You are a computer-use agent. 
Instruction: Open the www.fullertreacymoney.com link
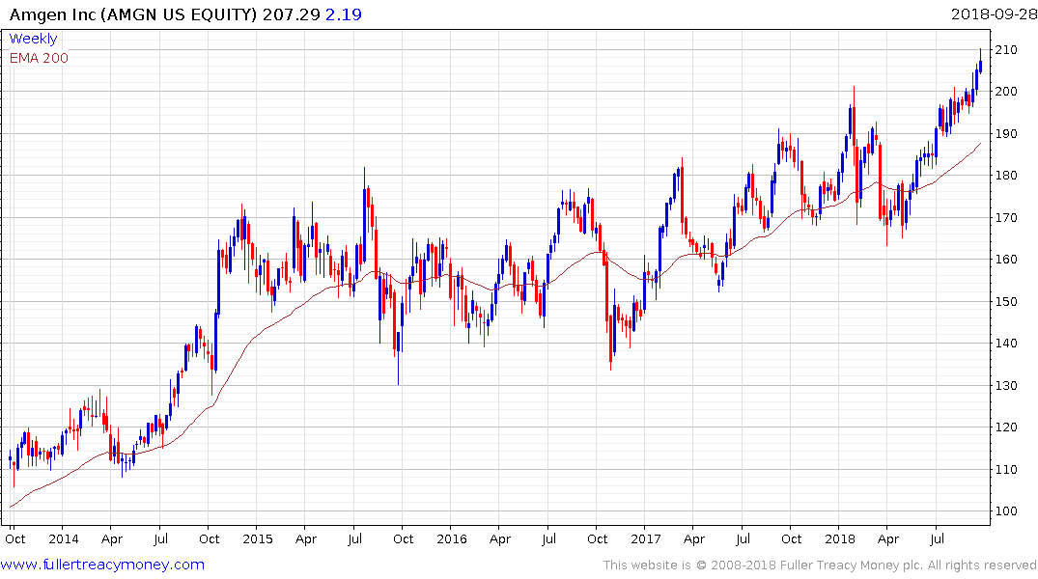coord(102,565)
